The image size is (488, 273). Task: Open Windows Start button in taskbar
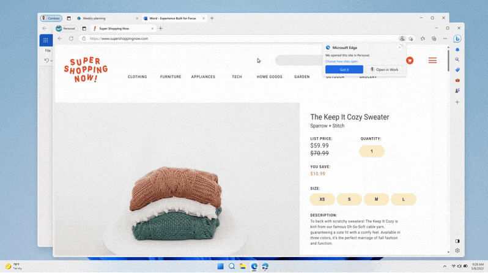[x=220, y=266]
